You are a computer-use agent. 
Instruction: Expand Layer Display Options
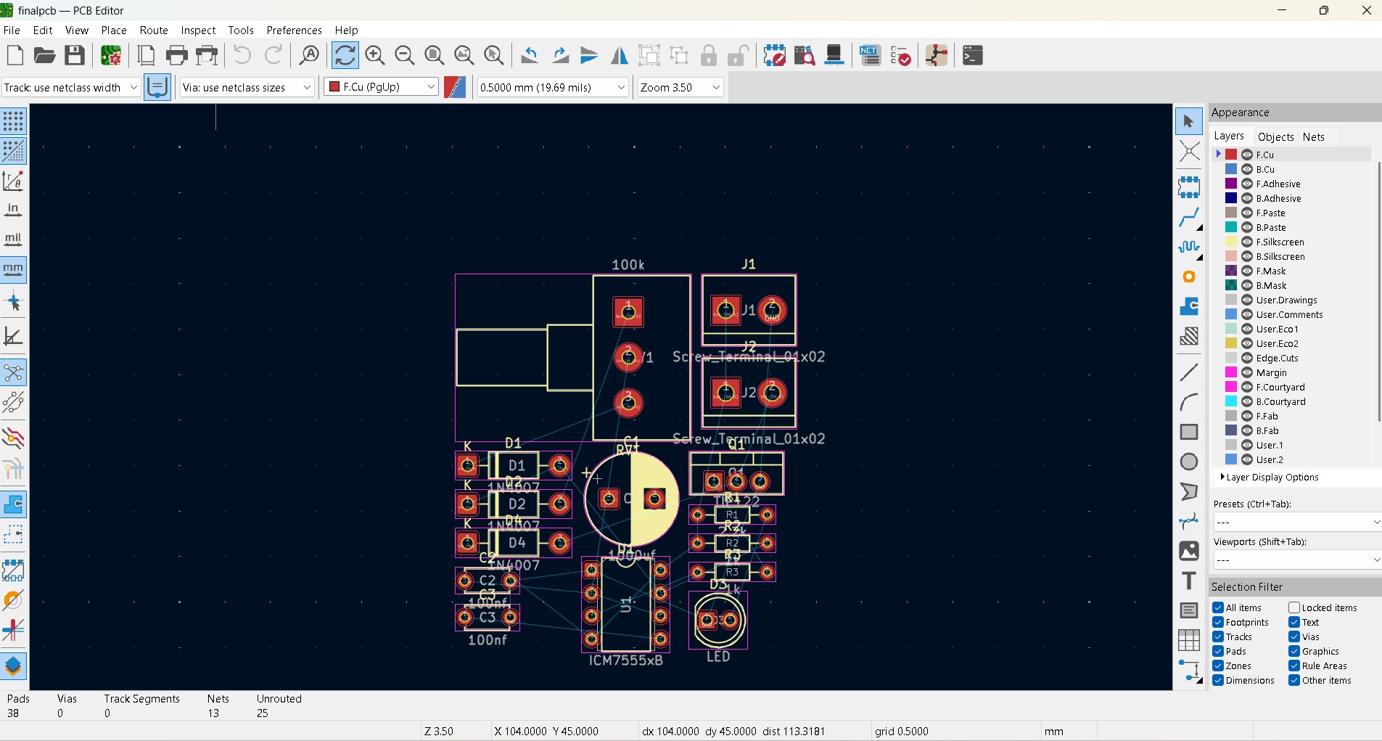point(1223,478)
